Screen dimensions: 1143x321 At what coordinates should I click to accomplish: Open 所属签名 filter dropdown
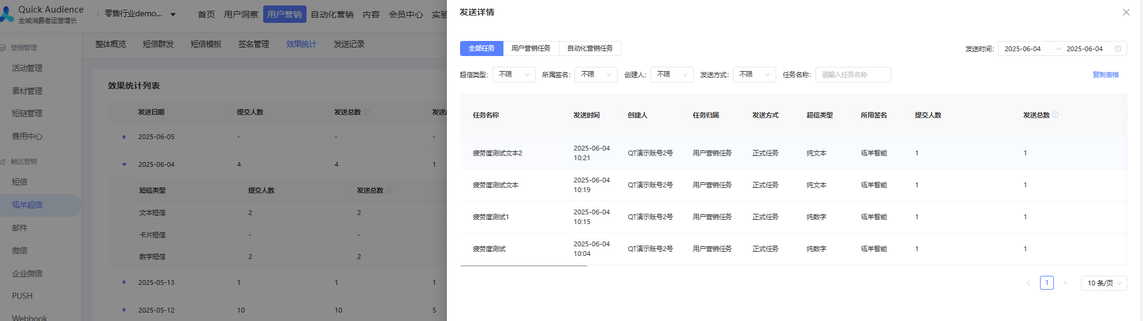point(596,75)
